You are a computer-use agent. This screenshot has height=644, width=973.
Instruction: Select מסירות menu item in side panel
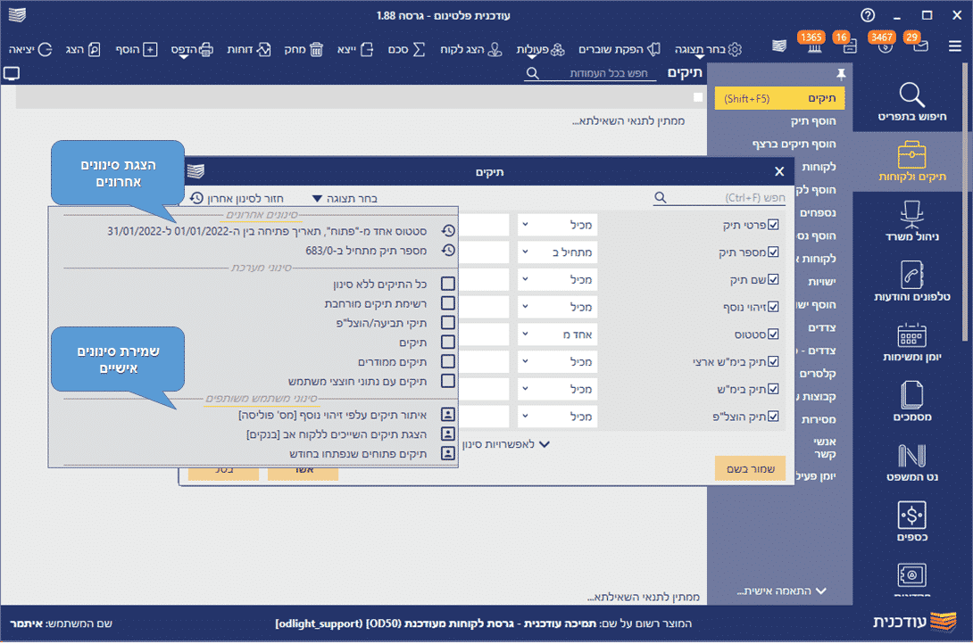pyautogui.click(x=819, y=419)
